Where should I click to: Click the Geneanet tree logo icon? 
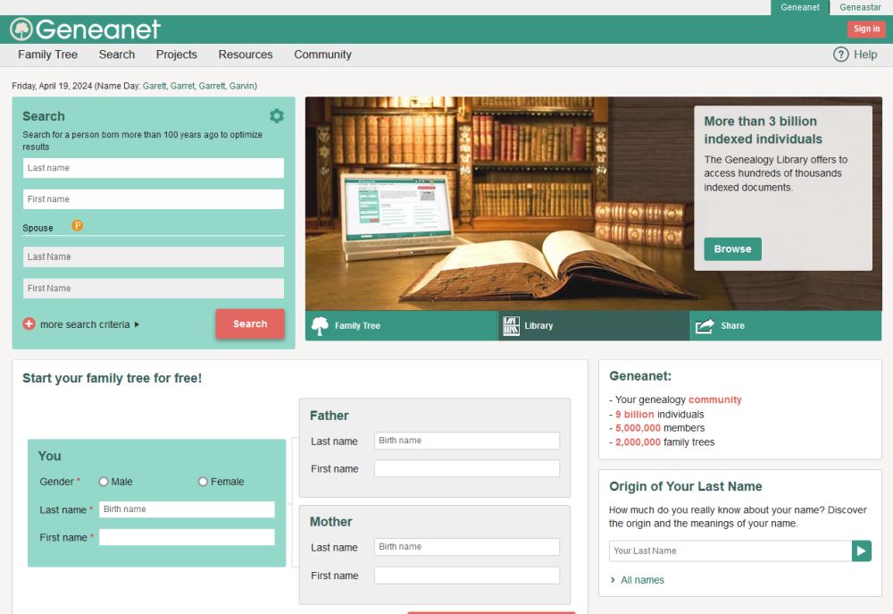coord(21,29)
